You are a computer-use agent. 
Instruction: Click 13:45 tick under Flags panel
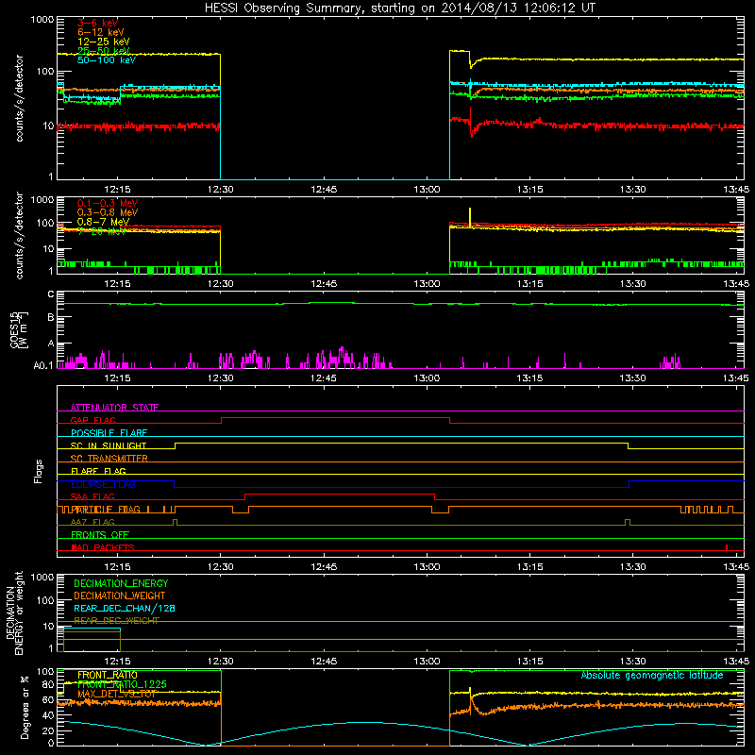(x=736, y=567)
